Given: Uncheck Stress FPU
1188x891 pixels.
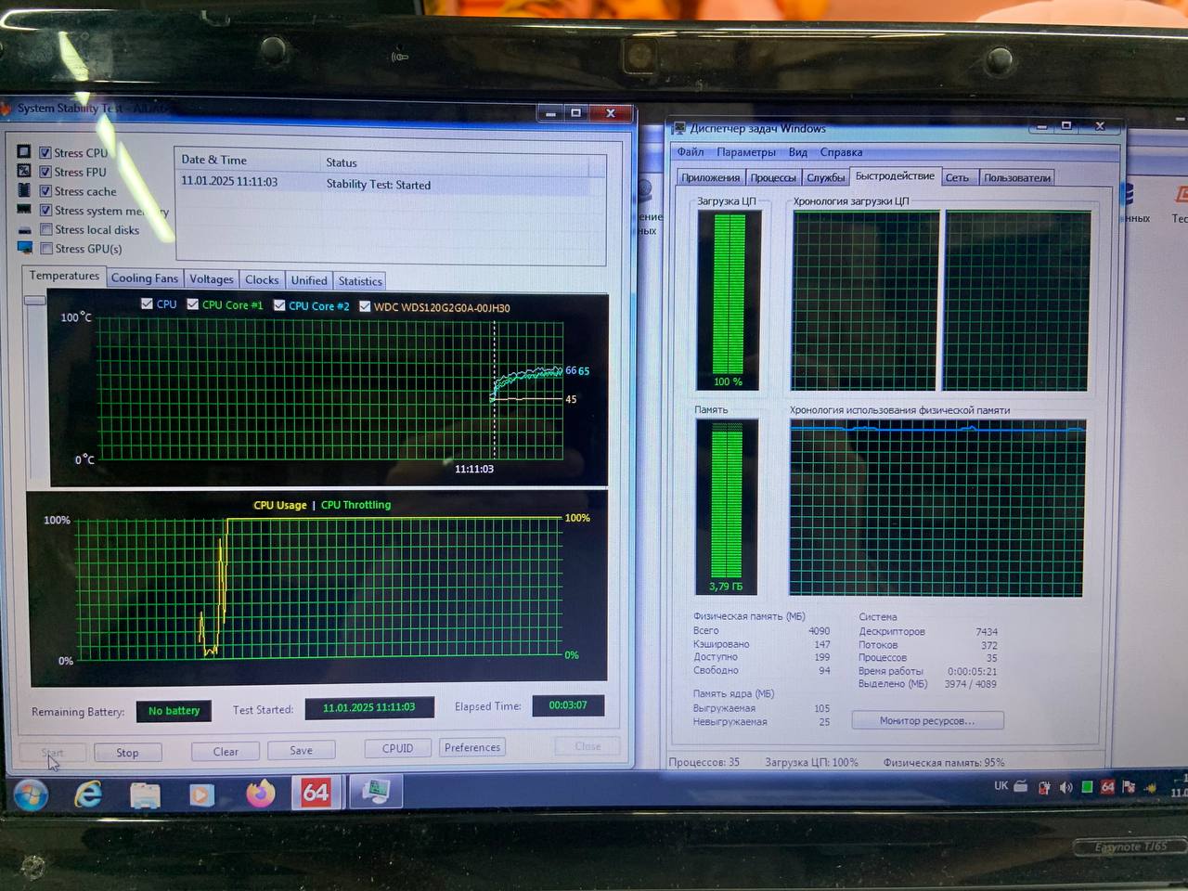Looking at the screenshot, I should point(45,172).
